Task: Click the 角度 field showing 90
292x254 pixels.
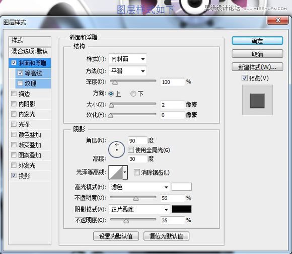Action: pyautogui.click(x=137, y=140)
